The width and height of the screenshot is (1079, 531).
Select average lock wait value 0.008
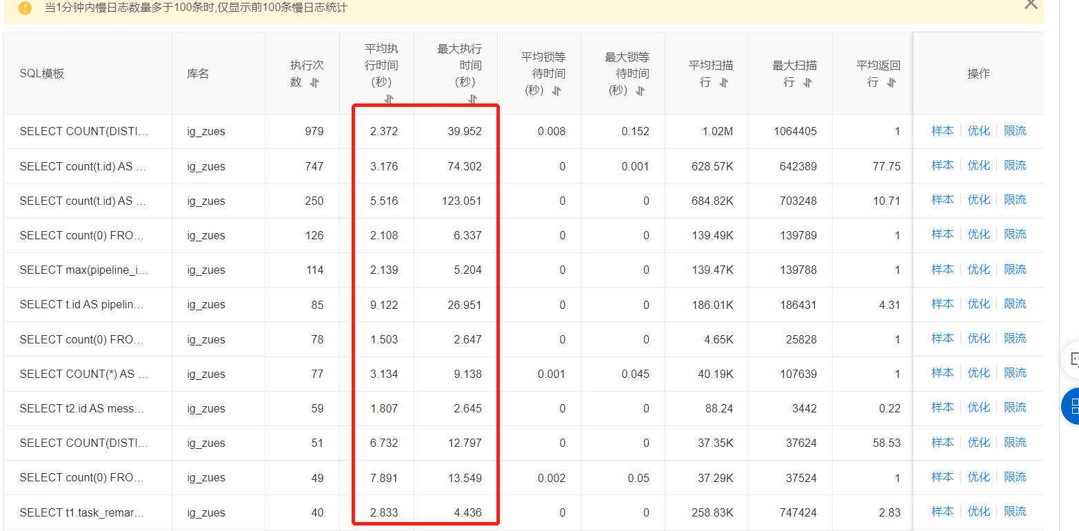tap(552, 131)
